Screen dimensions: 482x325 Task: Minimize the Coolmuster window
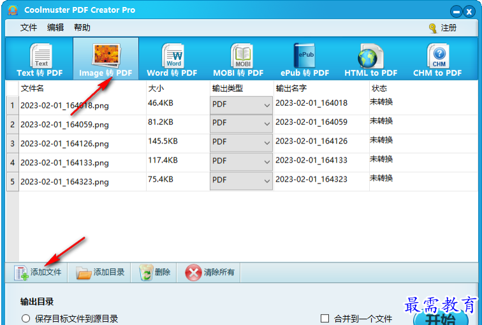456,12
